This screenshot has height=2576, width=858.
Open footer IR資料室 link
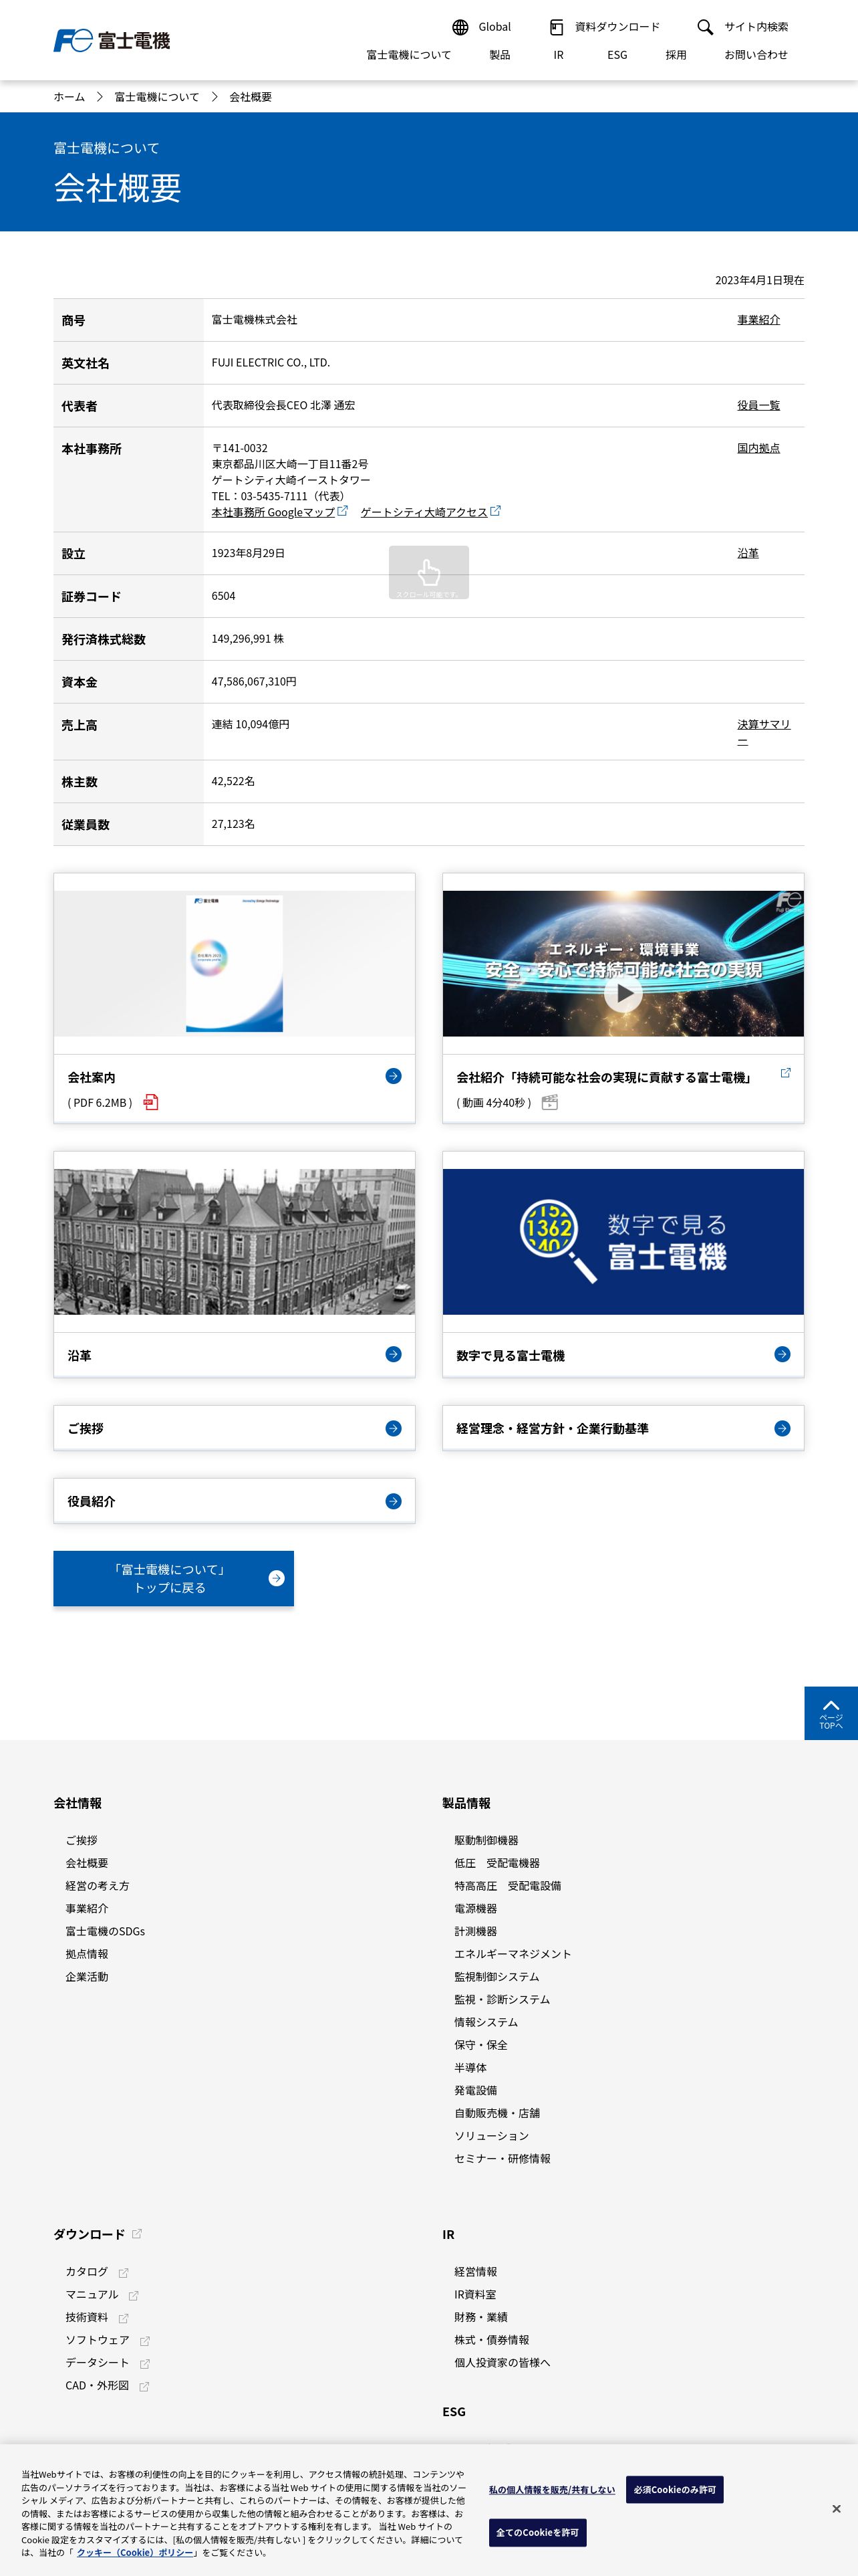474,2294
